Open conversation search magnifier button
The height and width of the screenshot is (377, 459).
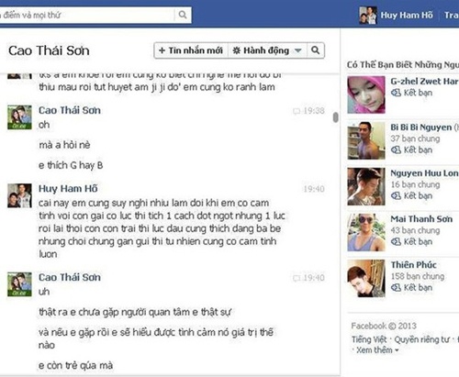pyautogui.click(x=315, y=50)
